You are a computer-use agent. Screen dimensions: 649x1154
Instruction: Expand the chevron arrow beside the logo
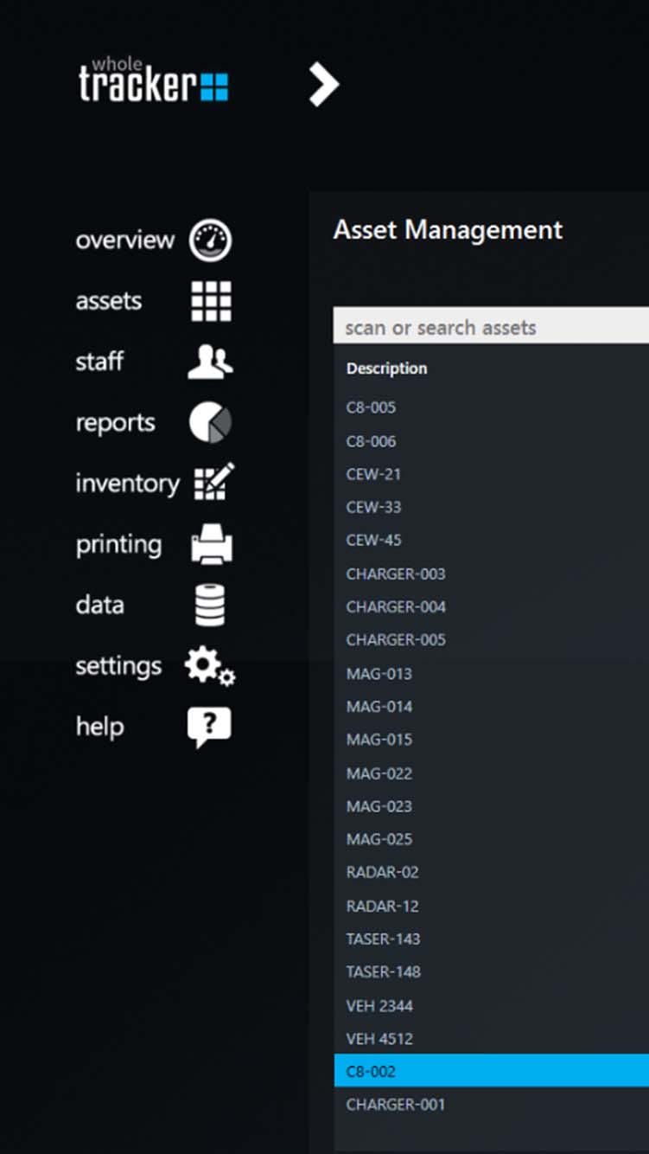pos(324,85)
